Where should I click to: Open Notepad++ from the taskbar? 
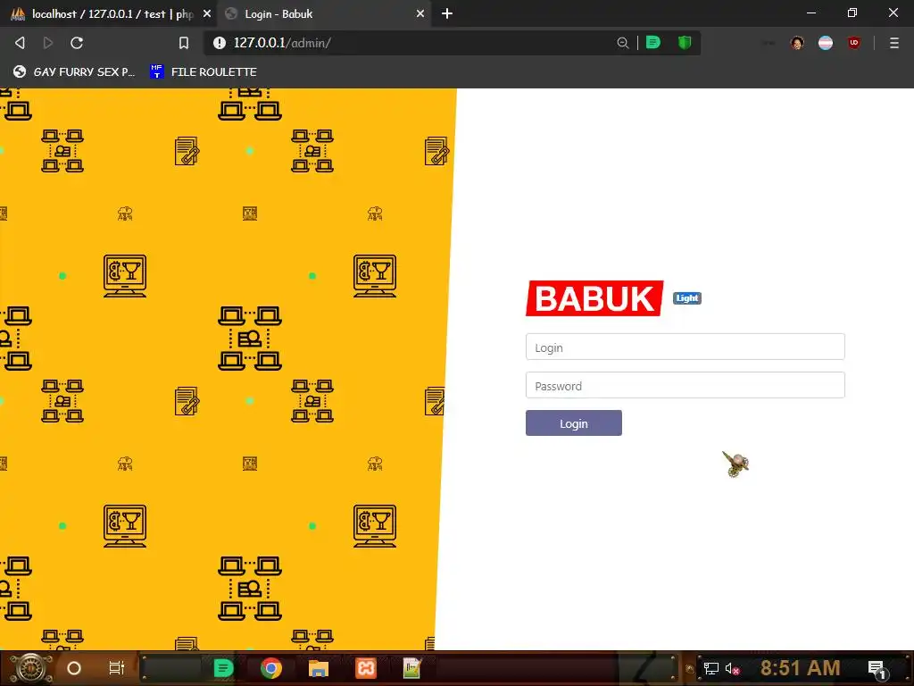pos(412,668)
